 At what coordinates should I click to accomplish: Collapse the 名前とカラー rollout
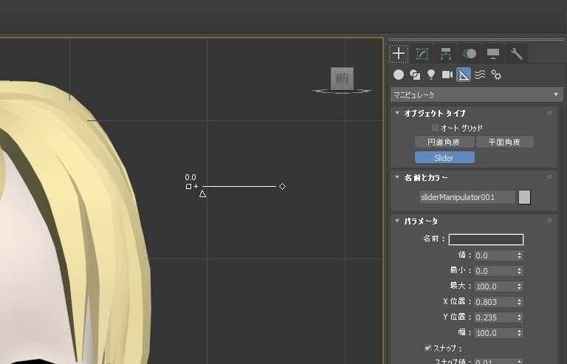click(x=397, y=177)
